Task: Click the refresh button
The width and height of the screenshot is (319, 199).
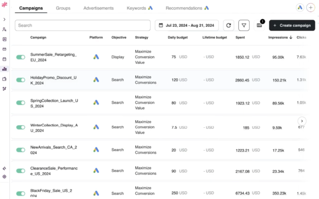Action: click(x=228, y=25)
